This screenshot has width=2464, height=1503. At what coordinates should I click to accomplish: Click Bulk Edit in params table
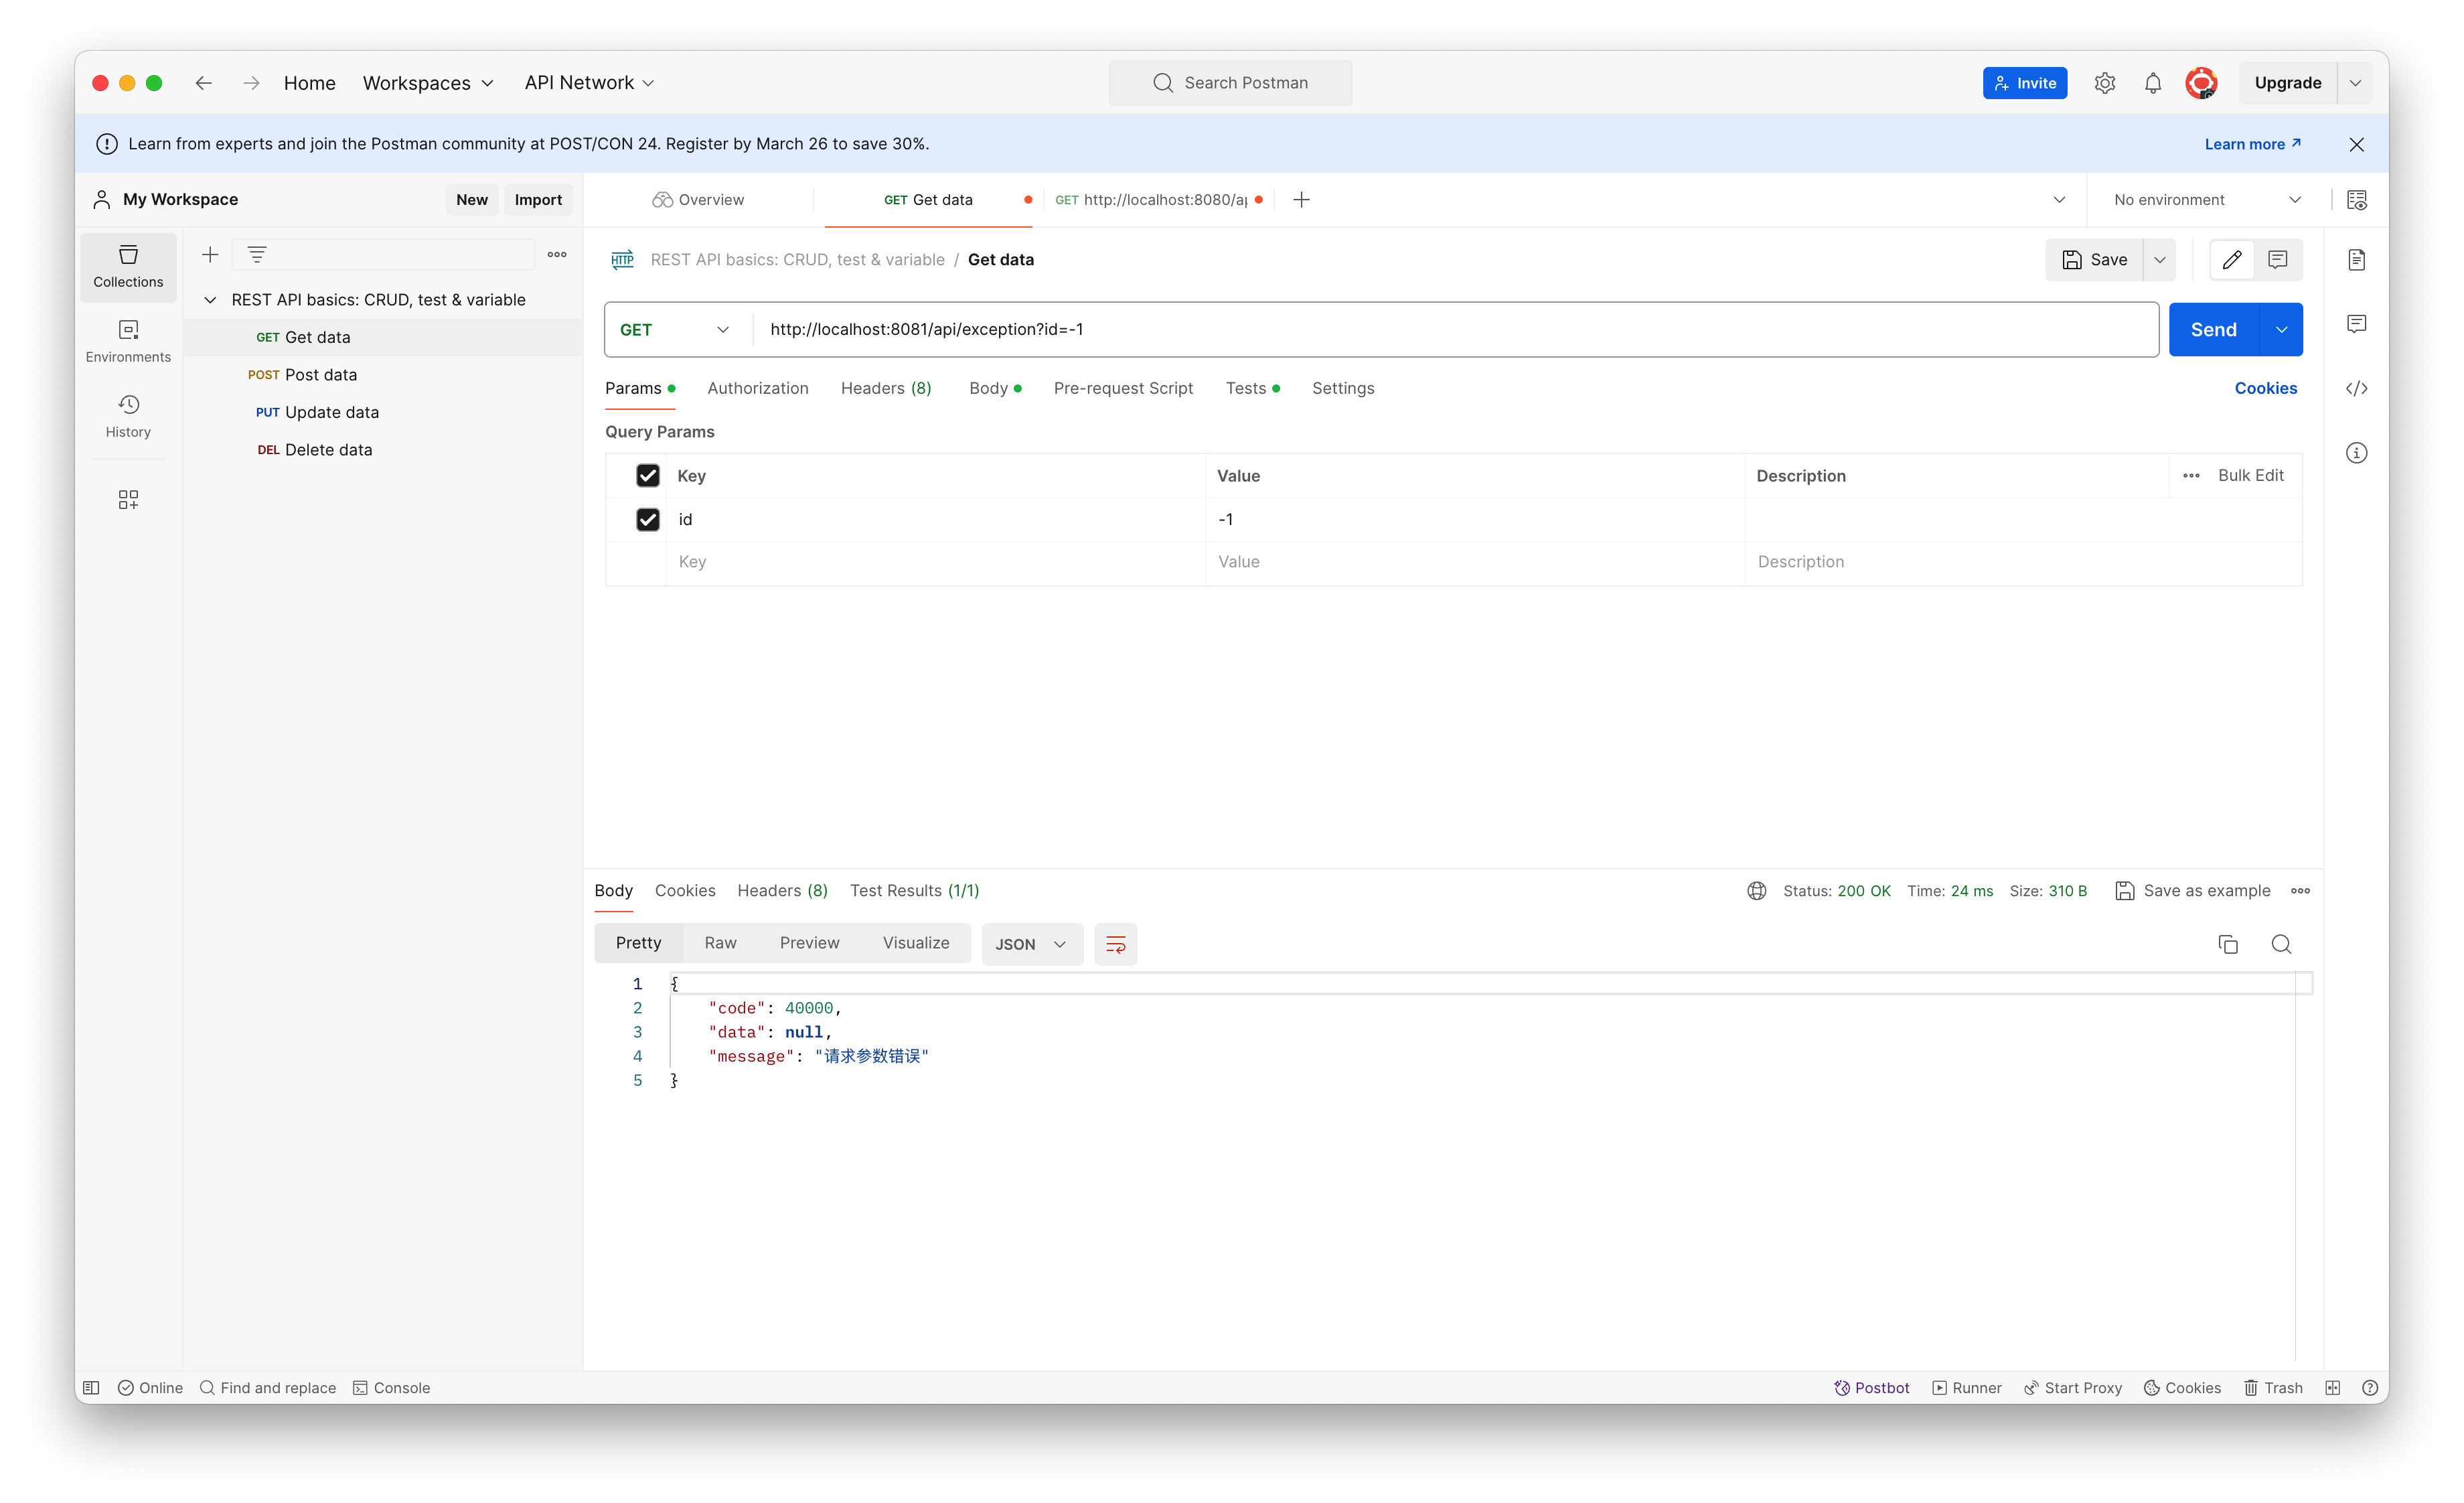click(x=2250, y=476)
